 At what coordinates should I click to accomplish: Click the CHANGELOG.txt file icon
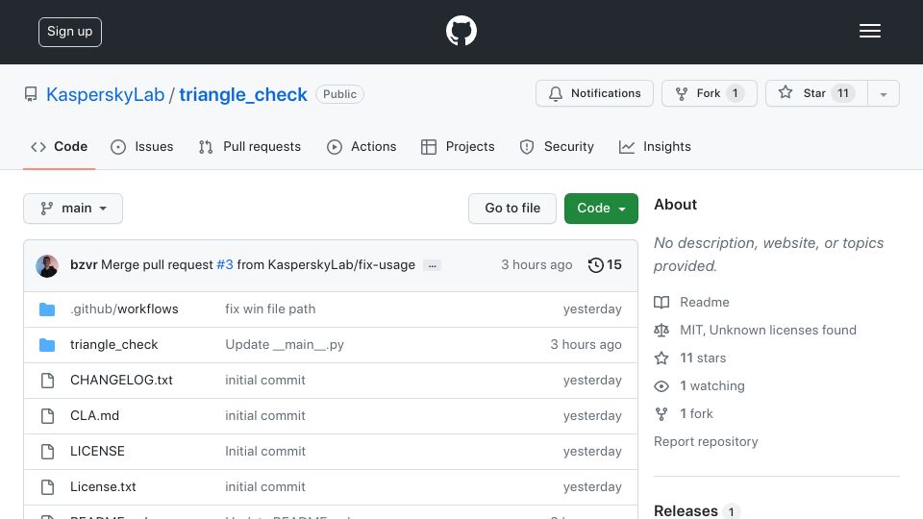coord(48,381)
